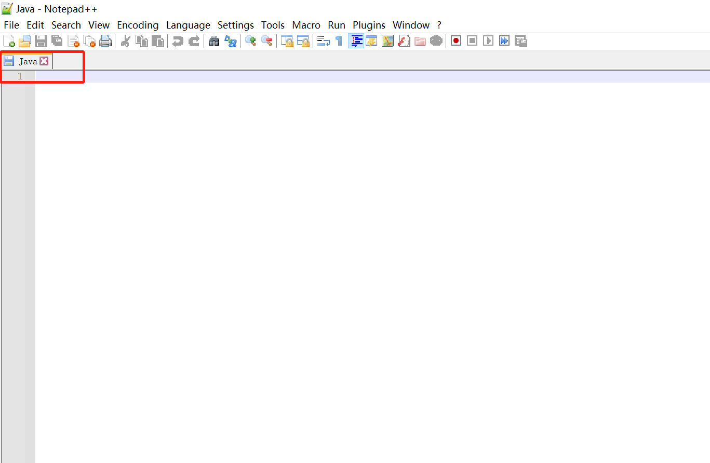Start macro recording with red dot icon
Screen dimensions: 710x463
(456, 40)
